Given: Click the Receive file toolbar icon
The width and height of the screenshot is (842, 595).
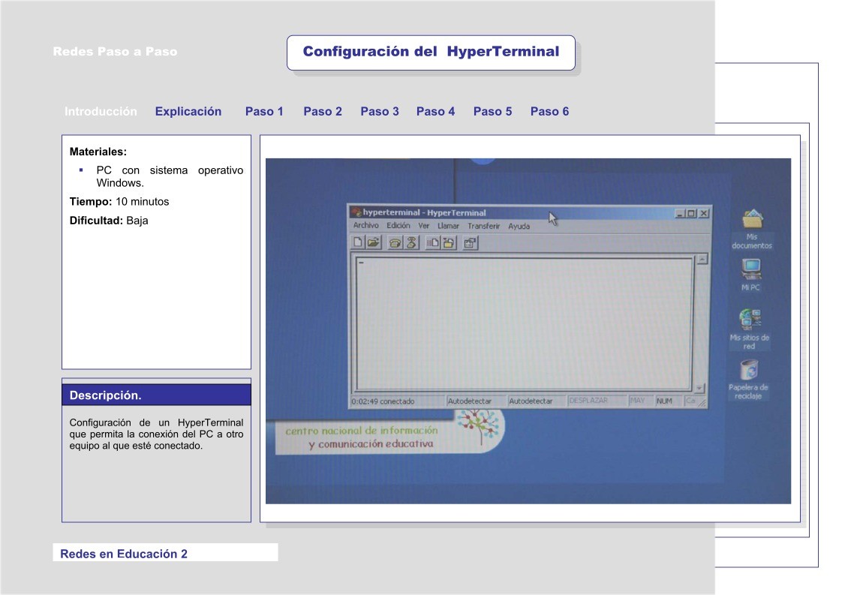Looking at the screenshot, I should coord(449,242).
